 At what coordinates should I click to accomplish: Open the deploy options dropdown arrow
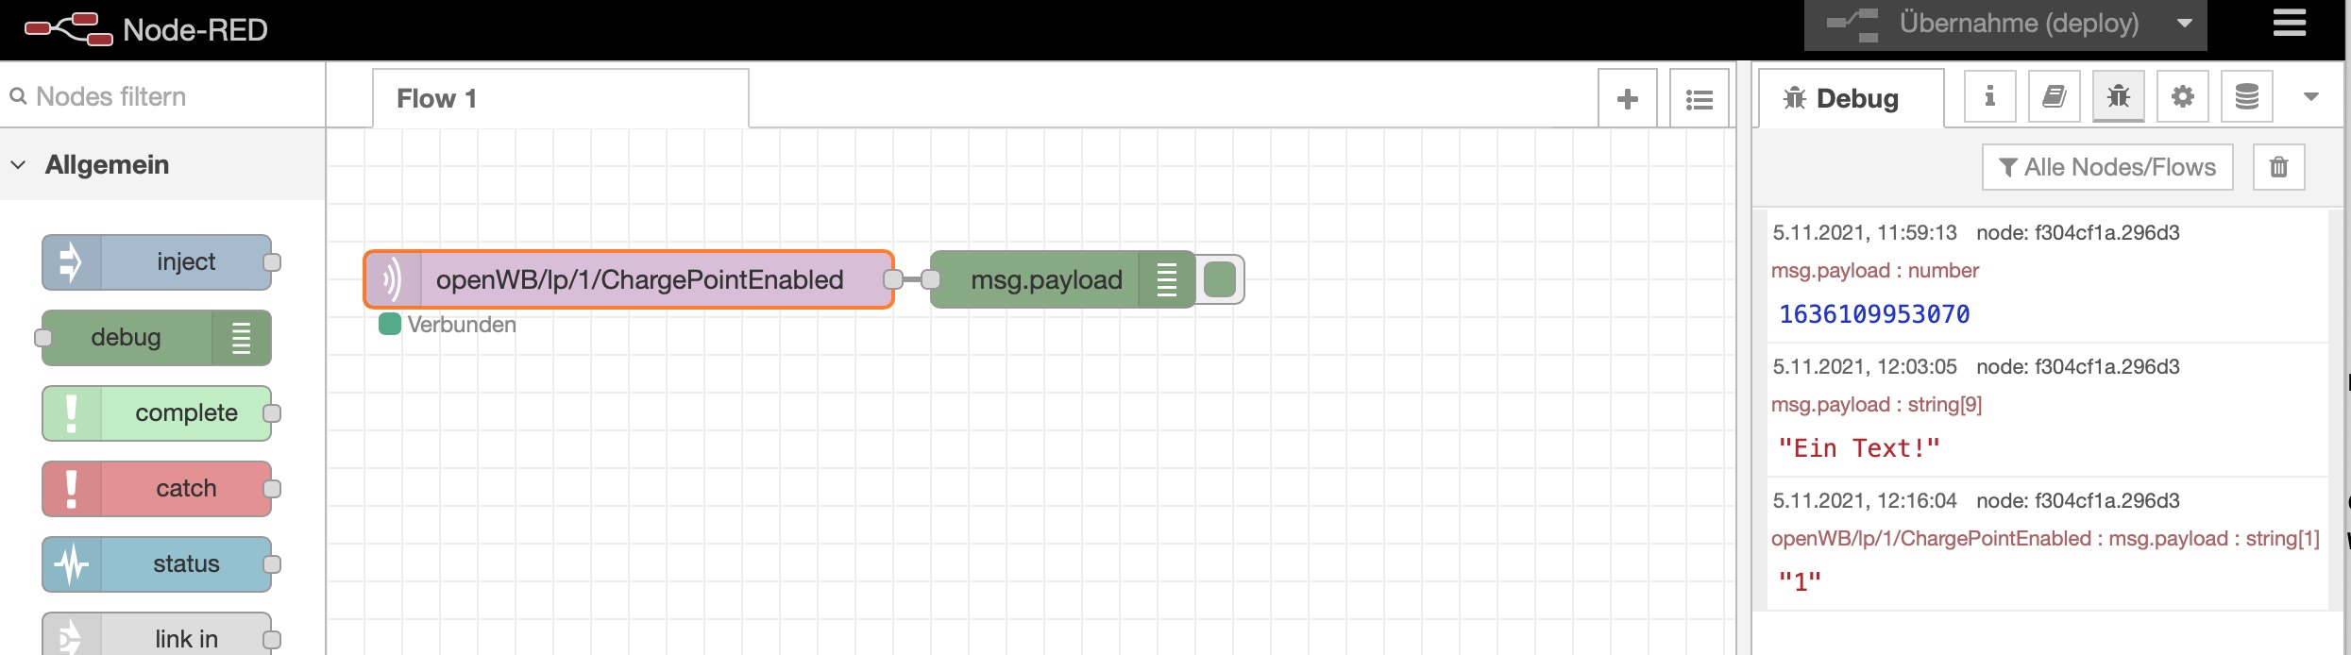click(x=2184, y=24)
